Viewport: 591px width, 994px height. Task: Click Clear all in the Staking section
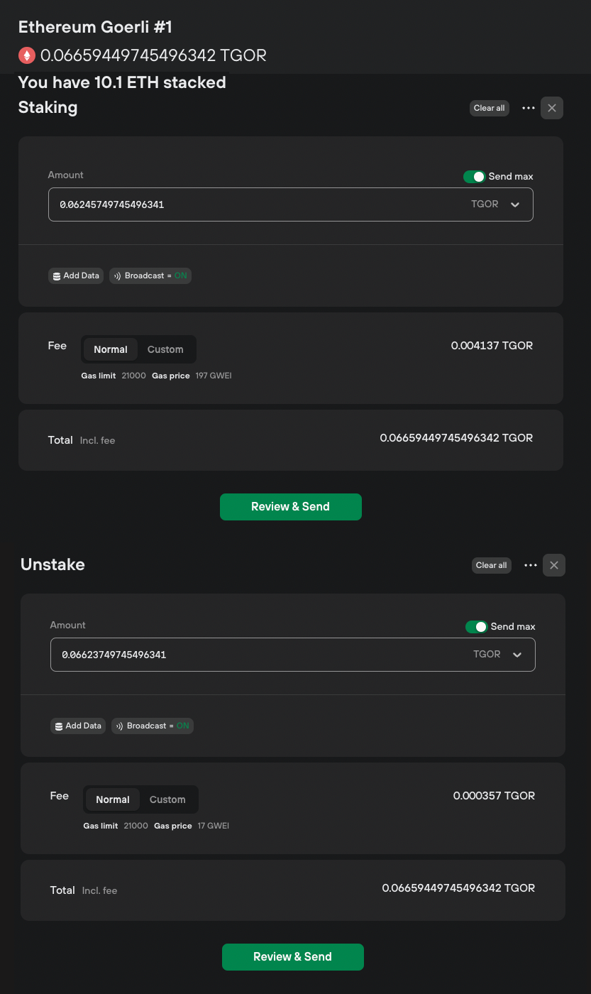tap(489, 108)
